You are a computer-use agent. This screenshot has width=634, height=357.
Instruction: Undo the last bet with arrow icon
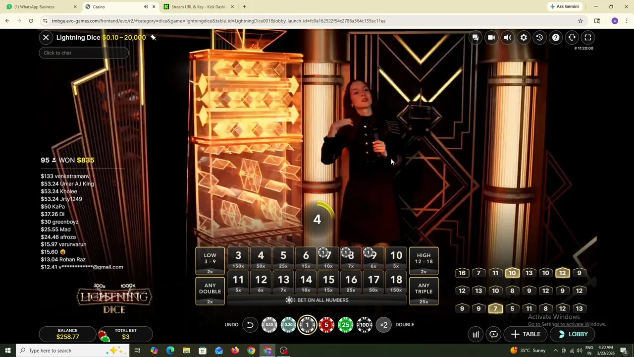[250, 325]
